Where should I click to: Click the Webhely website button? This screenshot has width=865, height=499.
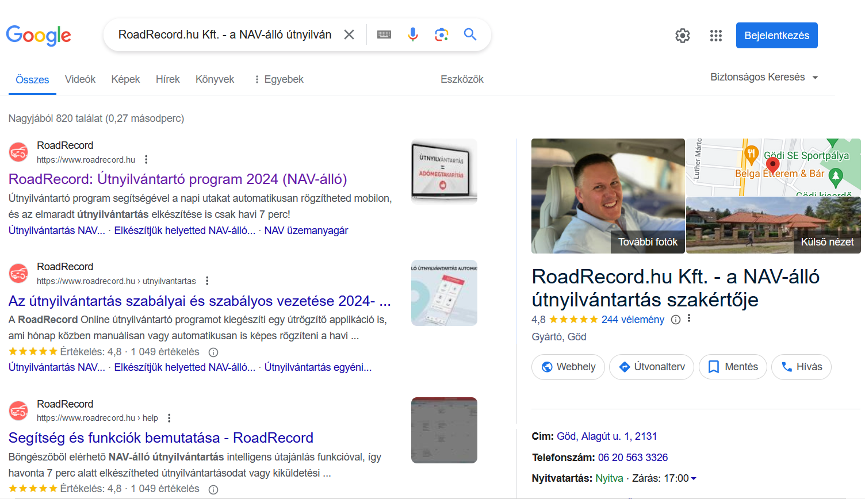(x=568, y=367)
